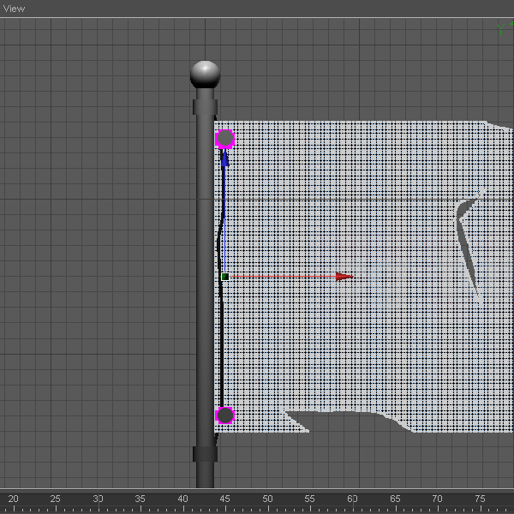
Task: Click frame 60 on the timeline ruler
Action: [352, 499]
